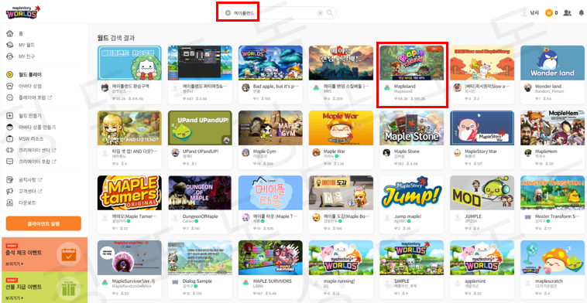
Task: Click the orange W coin icon
Action: coord(549,13)
